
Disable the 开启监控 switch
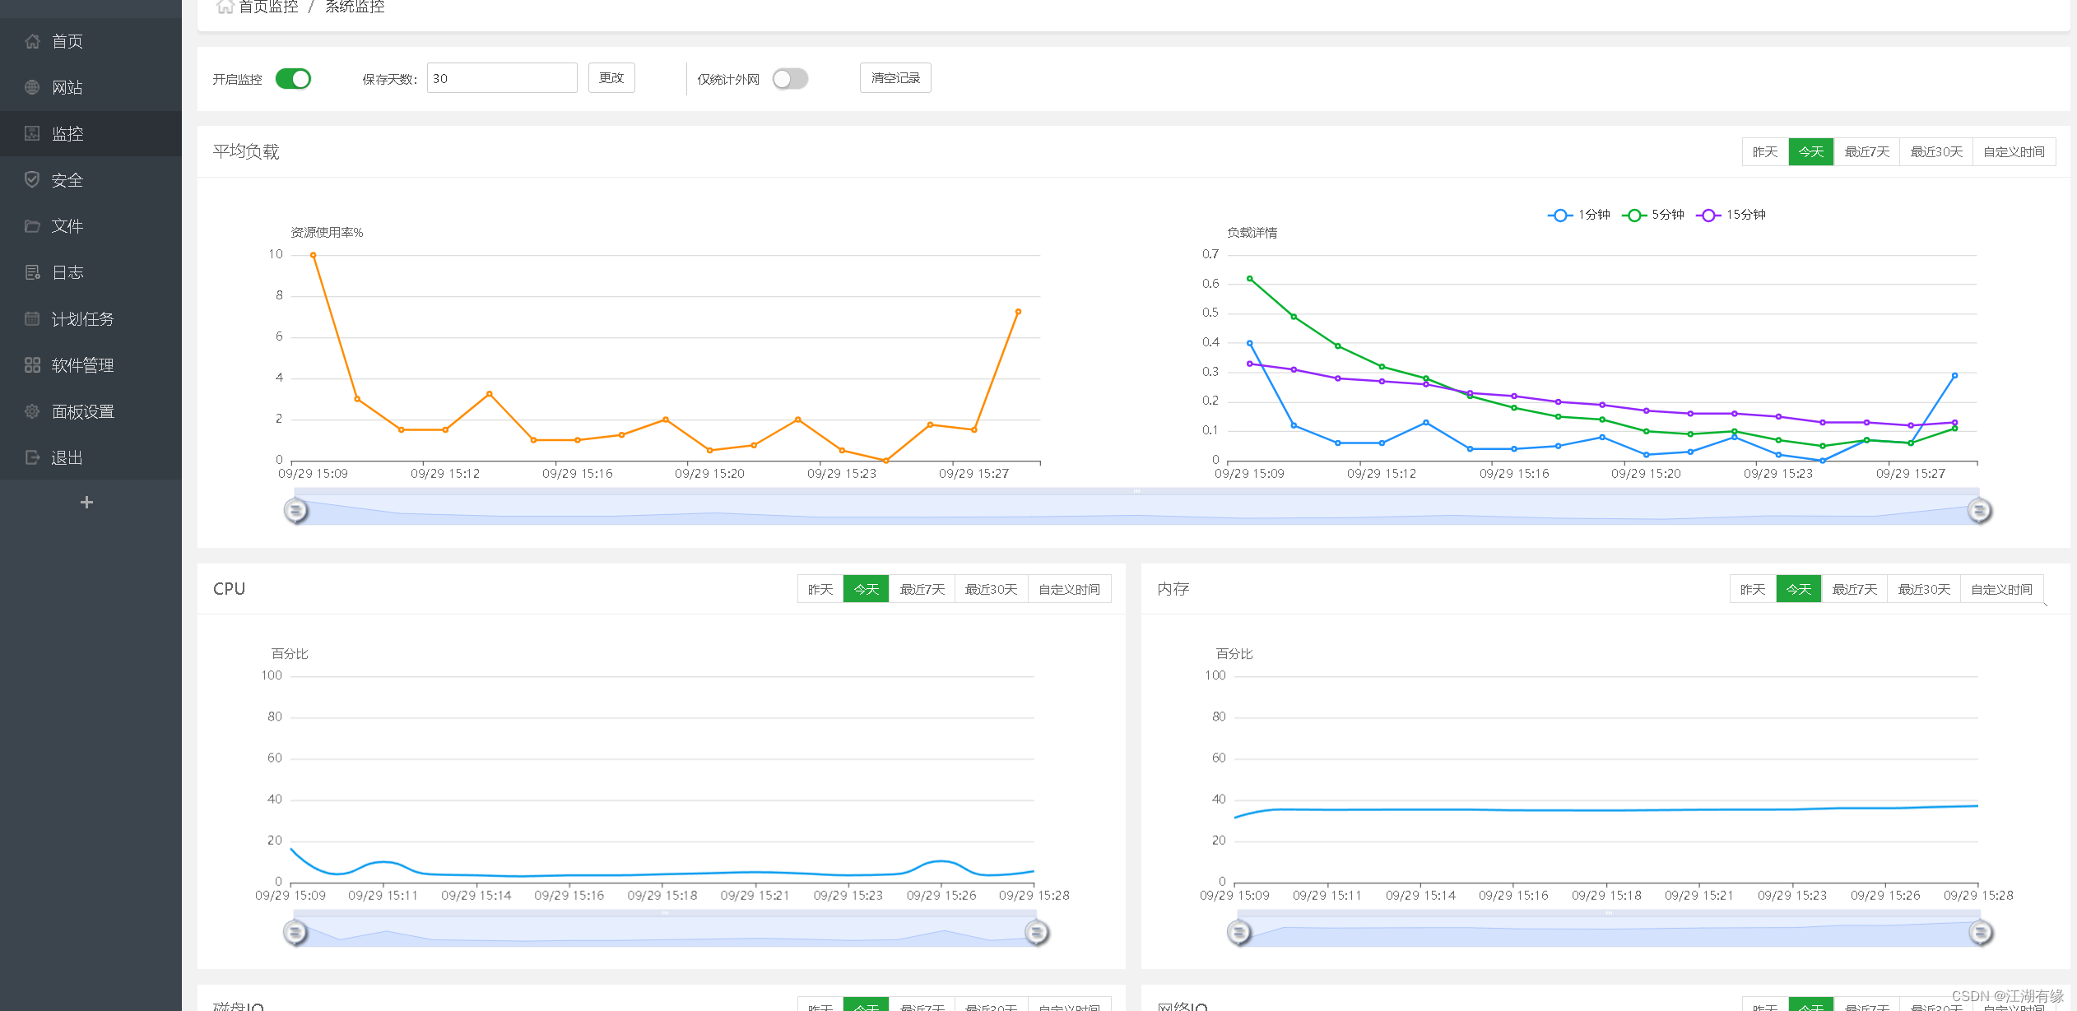pos(293,79)
